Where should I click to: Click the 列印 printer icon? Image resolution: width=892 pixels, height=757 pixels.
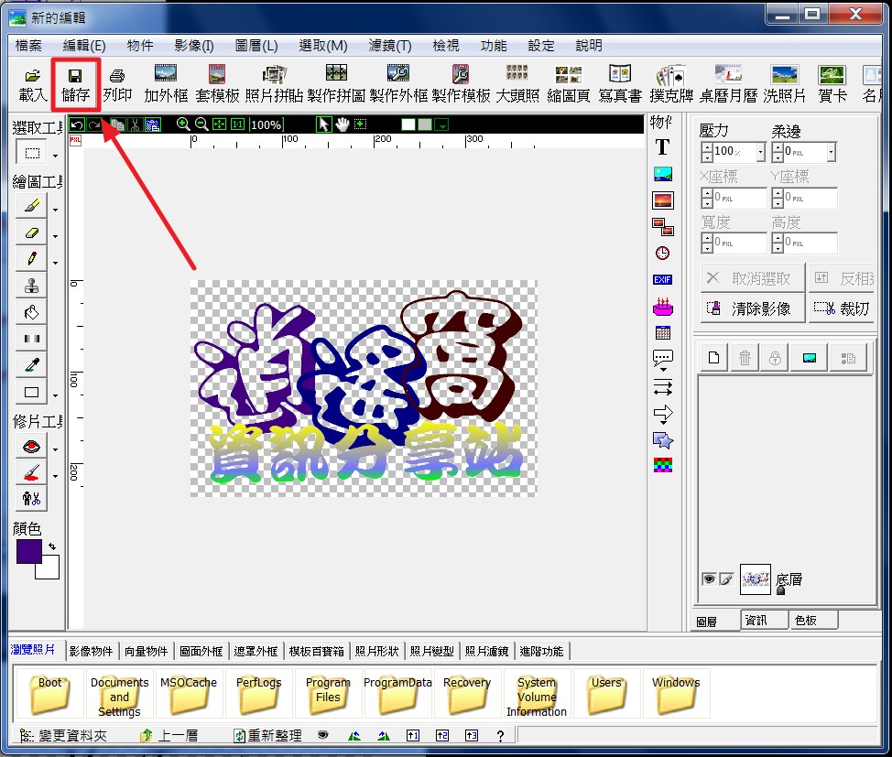point(117,85)
